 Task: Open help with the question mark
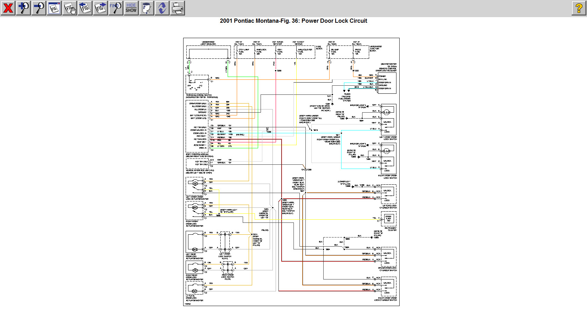[x=579, y=8]
